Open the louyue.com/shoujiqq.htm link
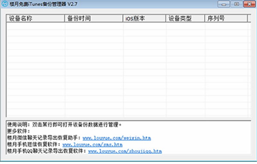 click(x=125, y=151)
